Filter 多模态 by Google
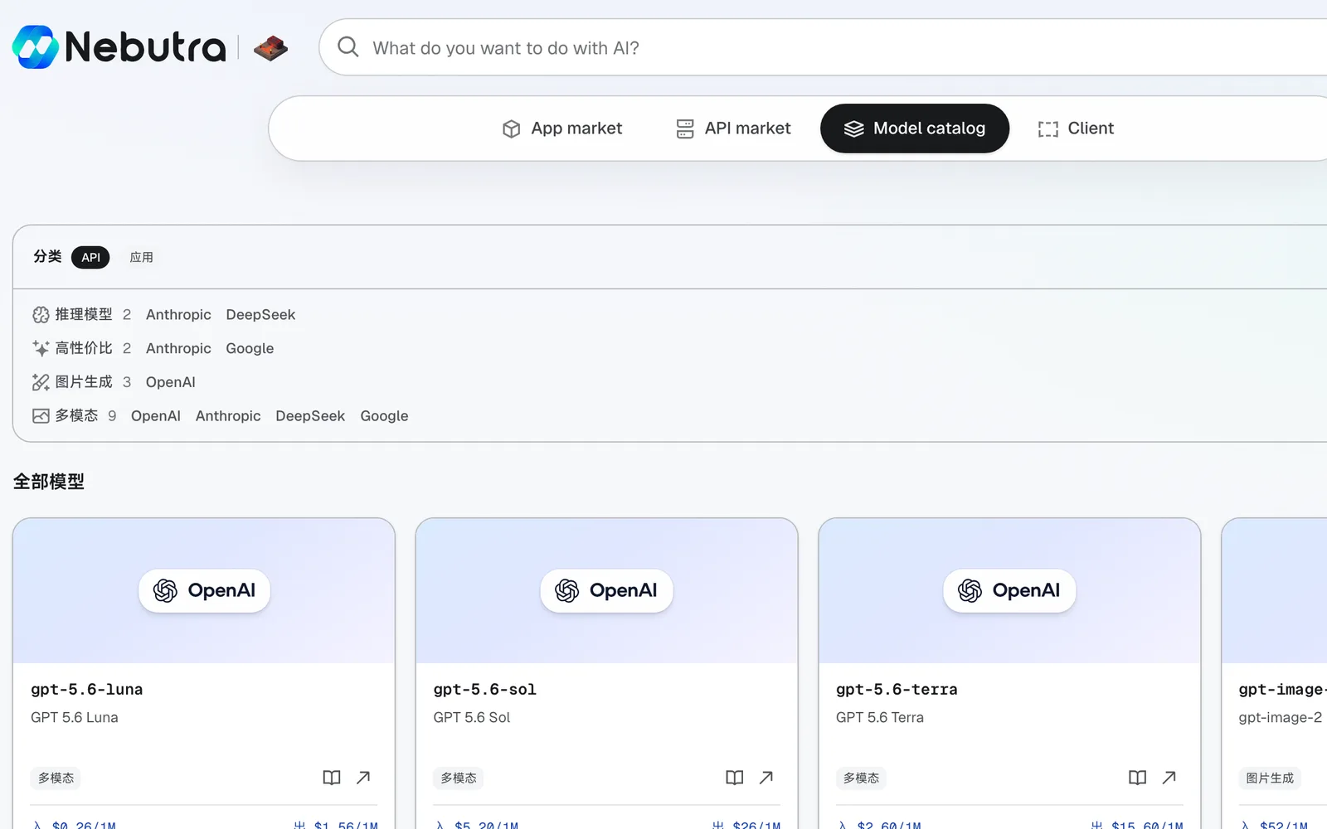The height and width of the screenshot is (829, 1327). coord(384,416)
